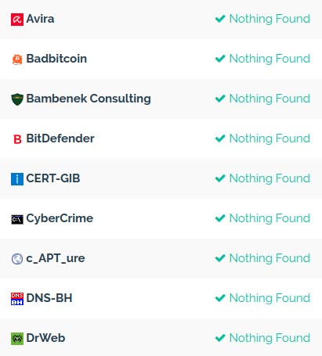
Task: Click the green checkmark beside CERT-GIB result
Action: pyautogui.click(x=220, y=178)
